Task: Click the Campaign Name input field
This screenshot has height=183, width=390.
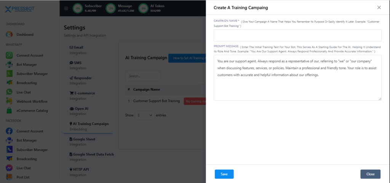Action: coord(297,36)
